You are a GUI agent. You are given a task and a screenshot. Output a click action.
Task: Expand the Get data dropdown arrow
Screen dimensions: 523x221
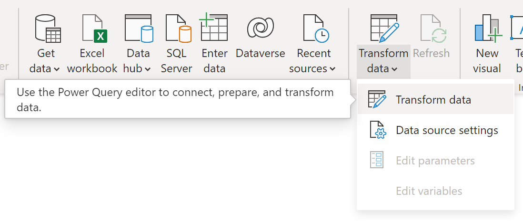[x=56, y=69]
